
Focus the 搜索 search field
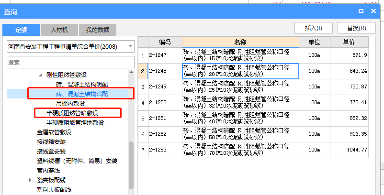(x=70, y=62)
